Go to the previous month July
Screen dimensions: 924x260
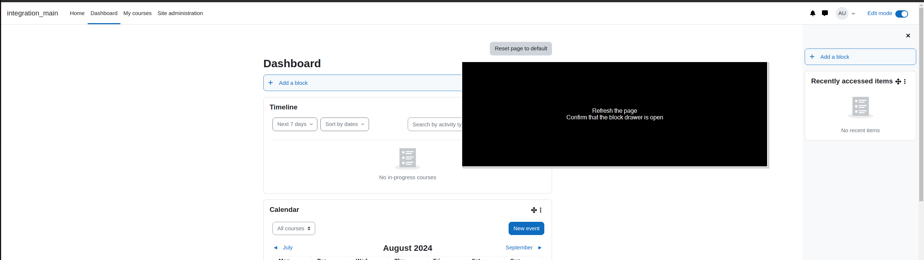pos(283,248)
